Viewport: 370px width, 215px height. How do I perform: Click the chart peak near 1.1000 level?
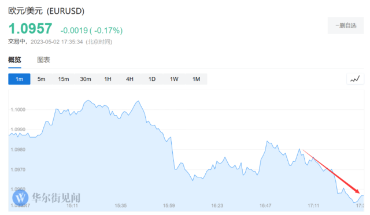pyautogui.click(x=88, y=101)
